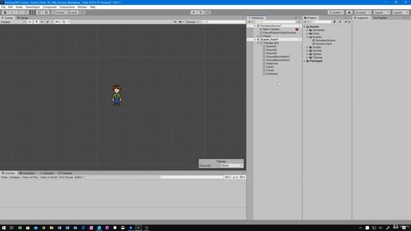411x231 pixels.
Task: Click the Hierarchy search field
Action: pos(275,22)
